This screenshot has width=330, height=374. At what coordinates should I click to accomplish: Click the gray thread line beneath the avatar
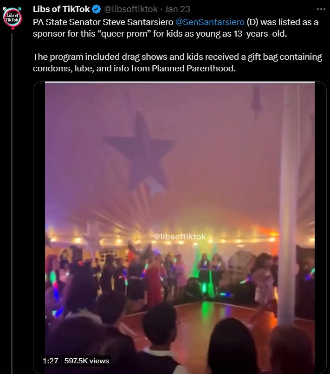point(12,203)
